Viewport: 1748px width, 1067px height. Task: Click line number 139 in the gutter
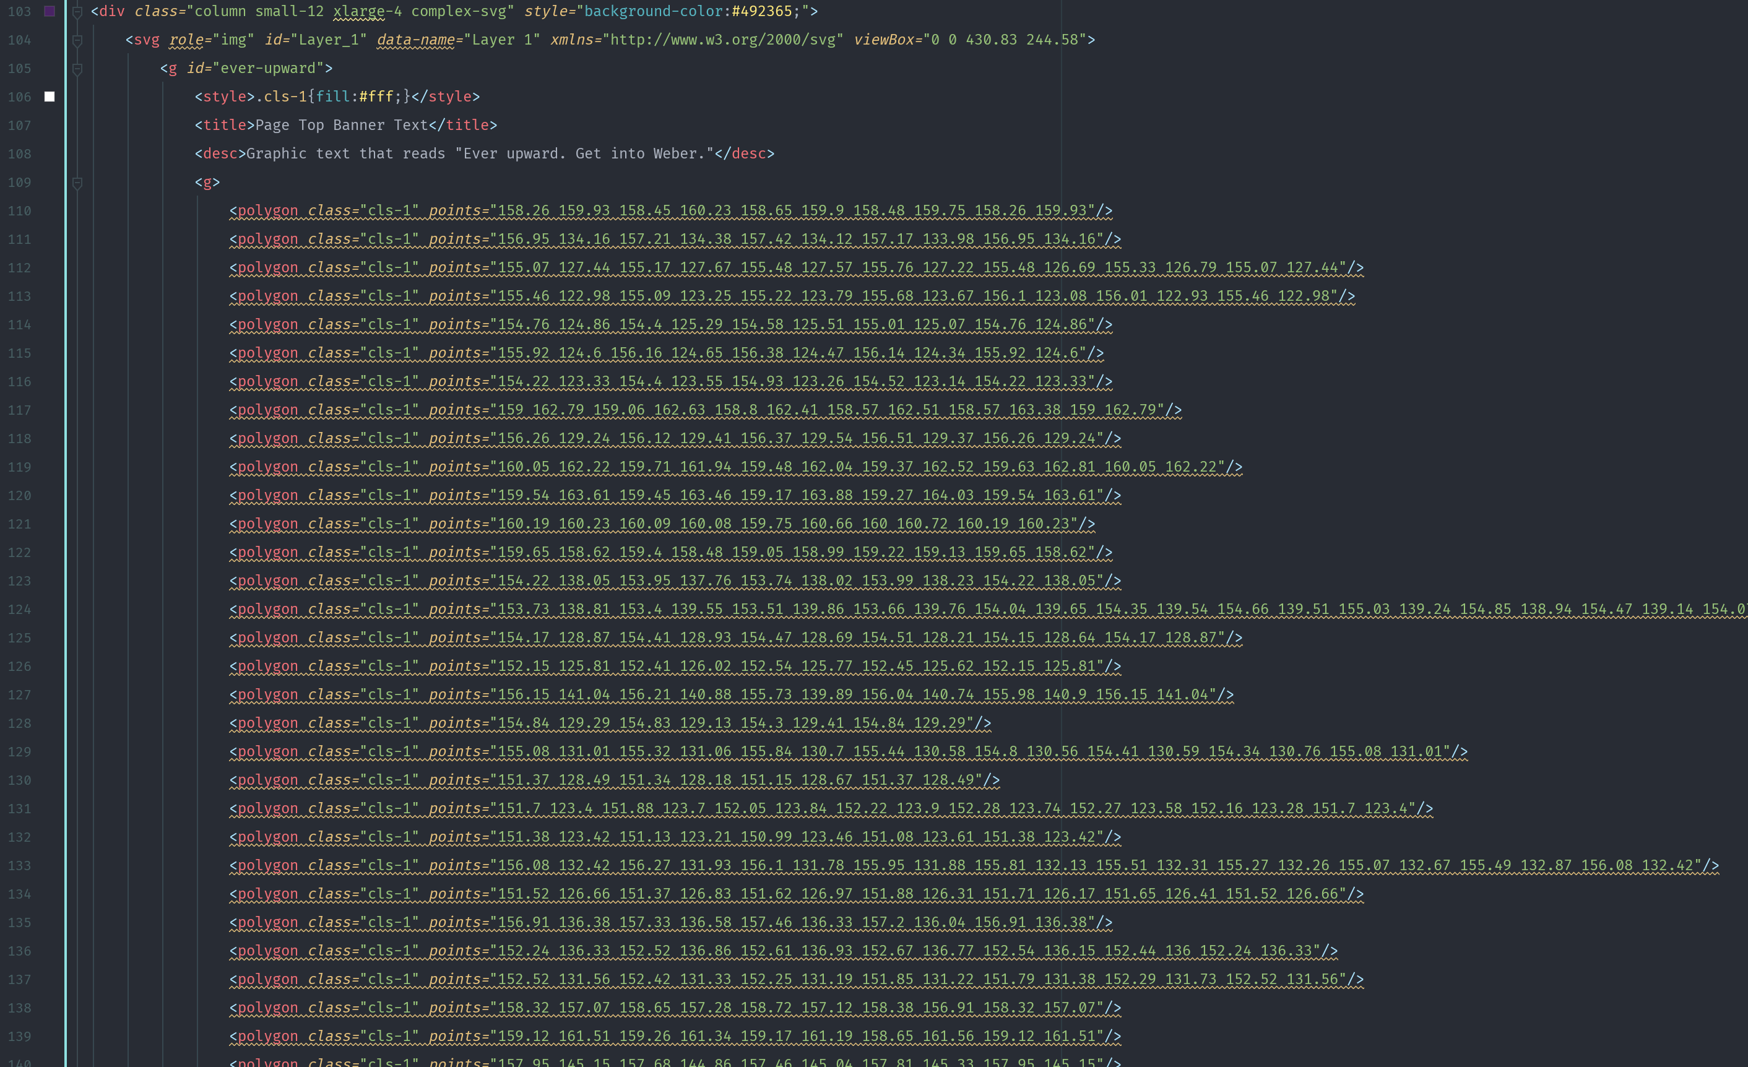click(x=19, y=1037)
